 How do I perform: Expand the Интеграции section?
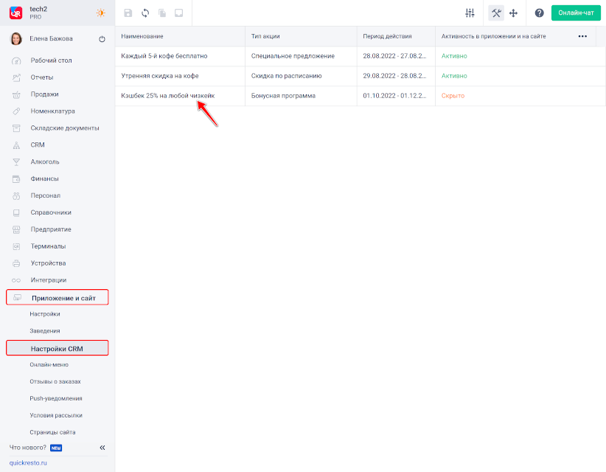(49, 280)
